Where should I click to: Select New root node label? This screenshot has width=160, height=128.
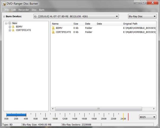(x=15, y=23)
